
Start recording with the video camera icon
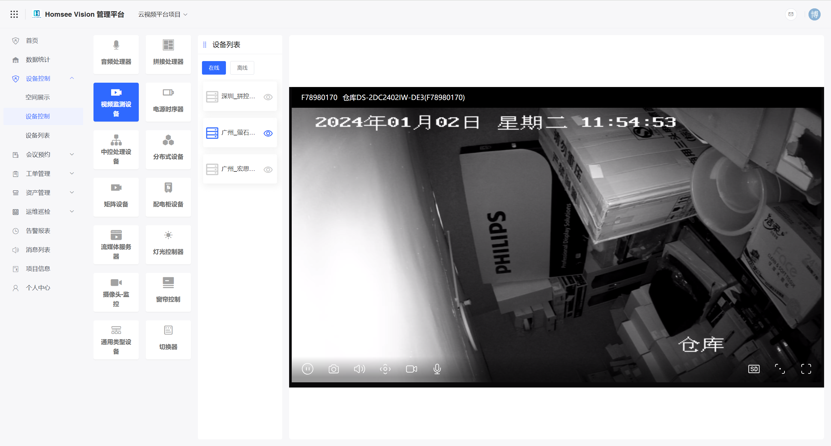click(x=411, y=369)
